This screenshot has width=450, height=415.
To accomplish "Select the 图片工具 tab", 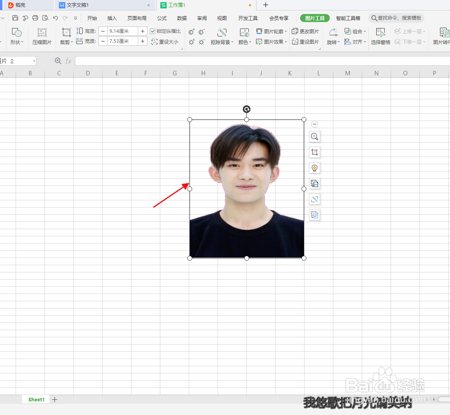I will [x=315, y=18].
